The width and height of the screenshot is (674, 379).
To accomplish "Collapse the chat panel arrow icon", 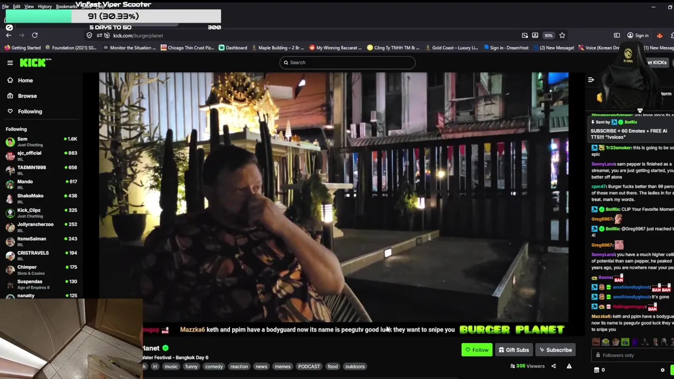I will point(591,80).
